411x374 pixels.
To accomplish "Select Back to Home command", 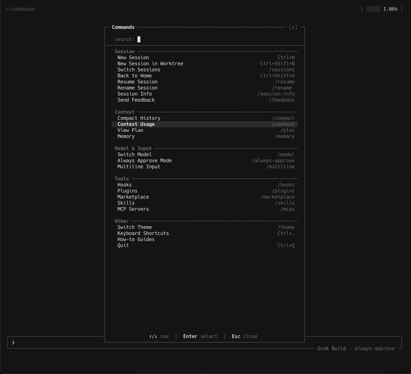I will click(x=204, y=76).
